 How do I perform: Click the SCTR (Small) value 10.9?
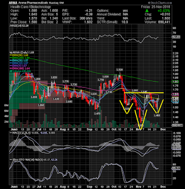(125, 22)
